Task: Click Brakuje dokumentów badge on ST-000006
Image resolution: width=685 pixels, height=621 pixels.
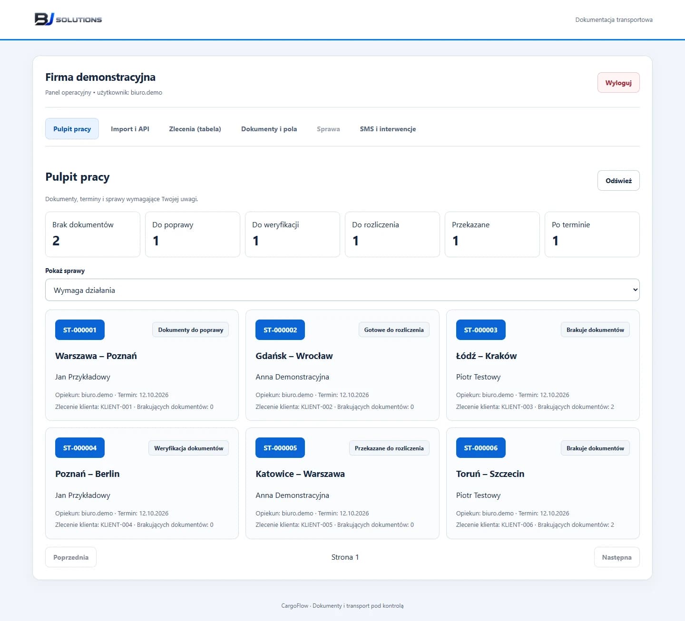Action: (595, 448)
